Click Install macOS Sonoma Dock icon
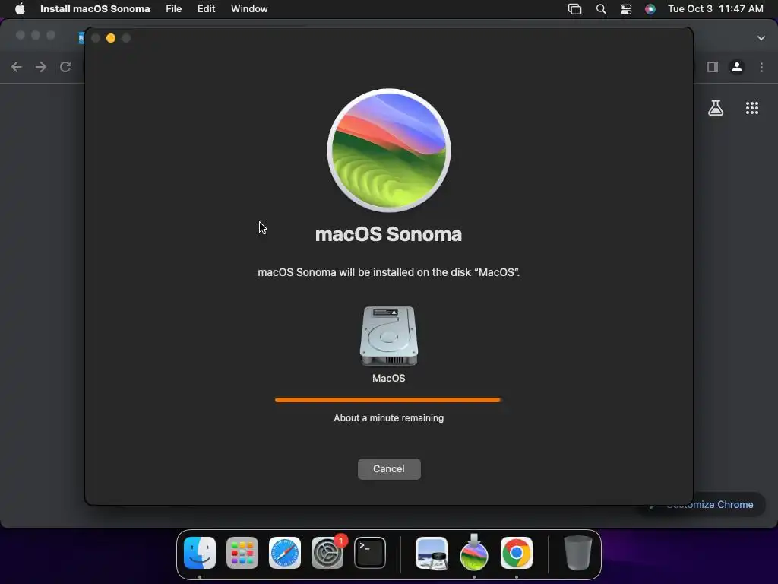This screenshot has width=778, height=584. pyautogui.click(x=474, y=552)
